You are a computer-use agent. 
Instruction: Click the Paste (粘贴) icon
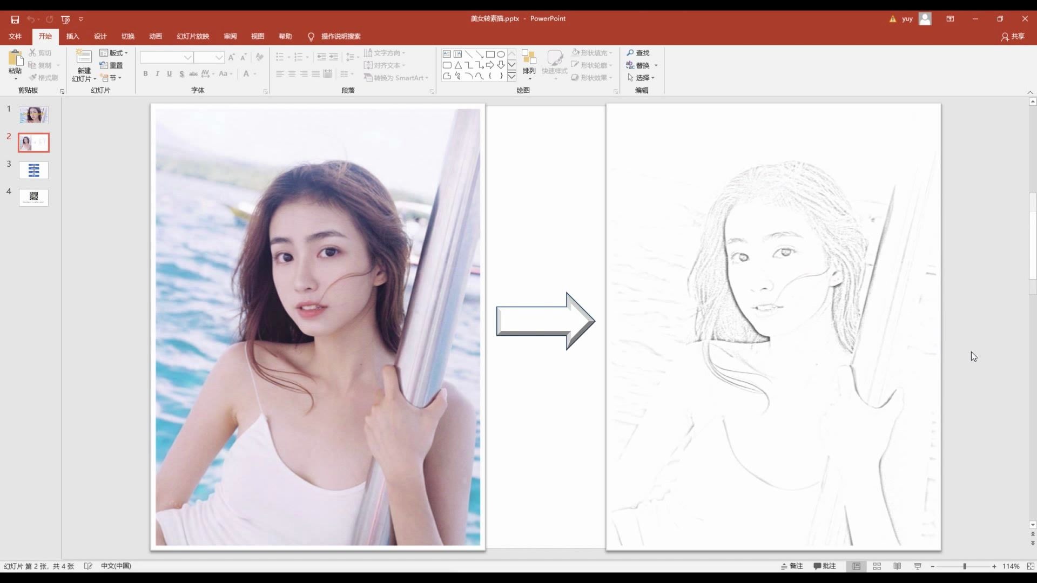click(15, 59)
